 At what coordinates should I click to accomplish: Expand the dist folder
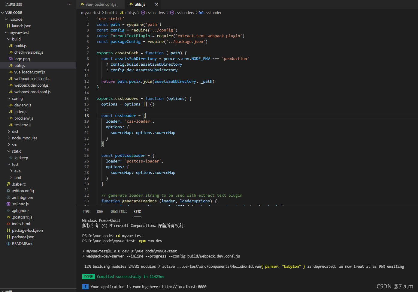click(x=9, y=131)
